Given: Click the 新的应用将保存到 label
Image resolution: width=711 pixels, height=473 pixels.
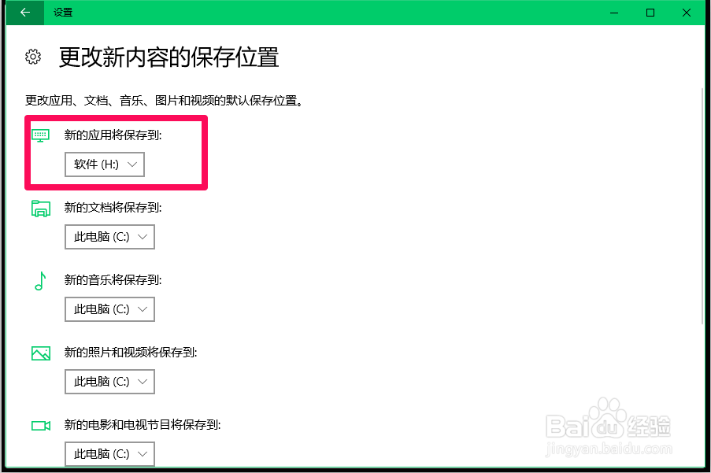Looking at the screenshot, I should 113,135.
